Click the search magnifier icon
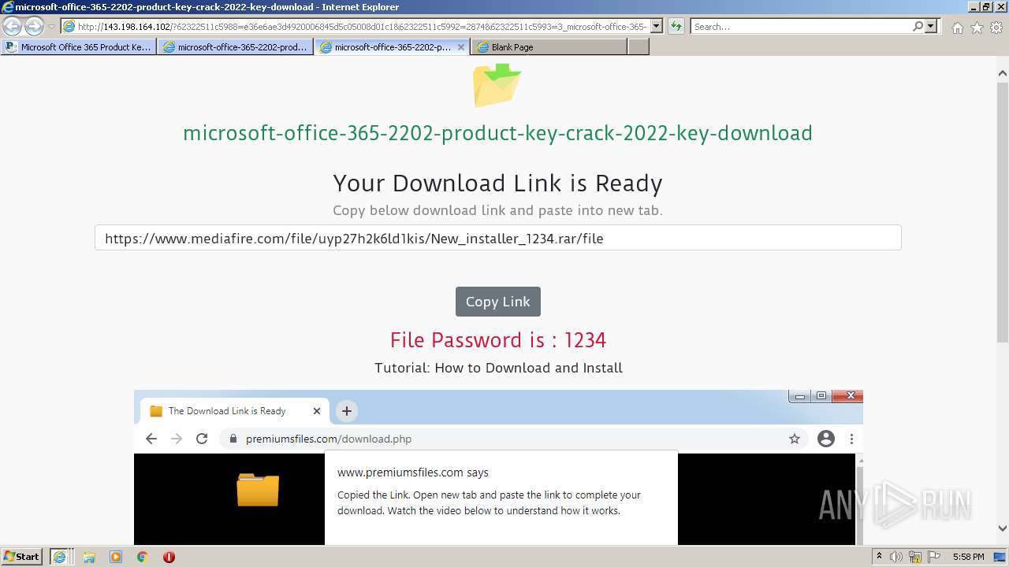Screen dimensions: 1009x567 click(918, 26)
